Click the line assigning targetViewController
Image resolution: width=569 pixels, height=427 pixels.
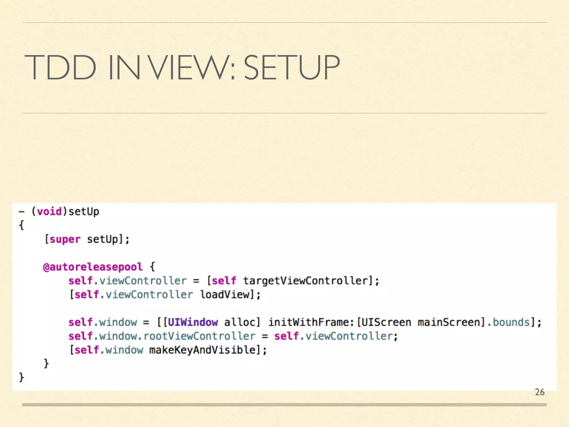coord(224,280)
